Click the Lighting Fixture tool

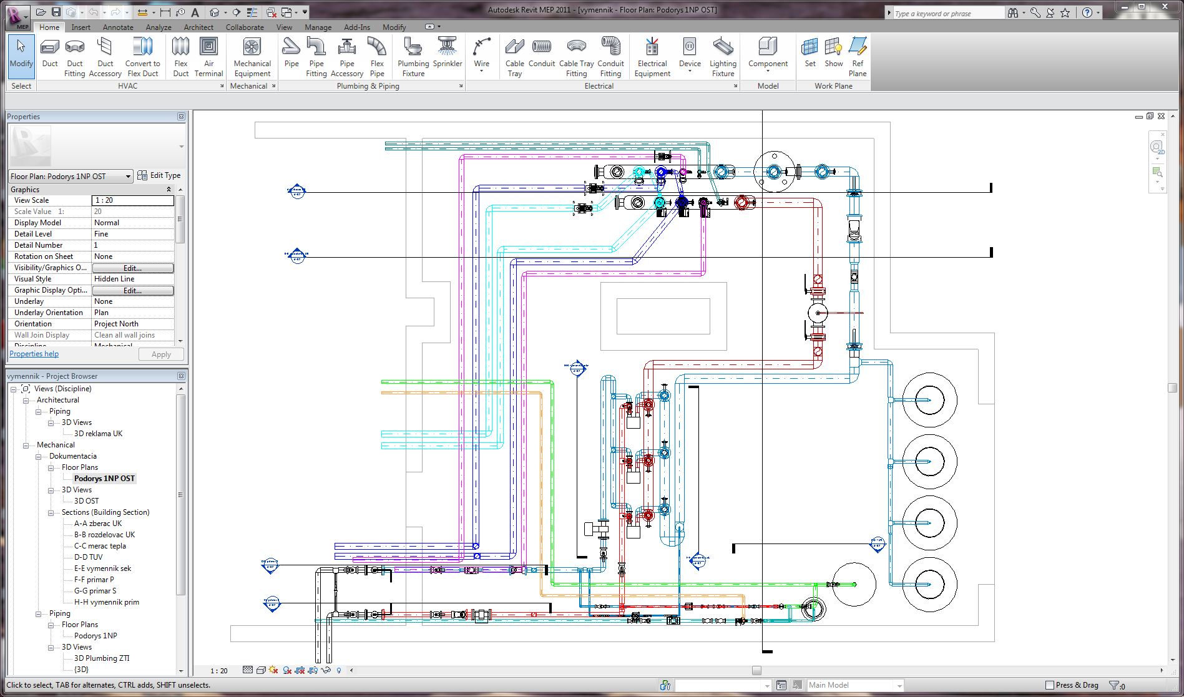point(723,56)
